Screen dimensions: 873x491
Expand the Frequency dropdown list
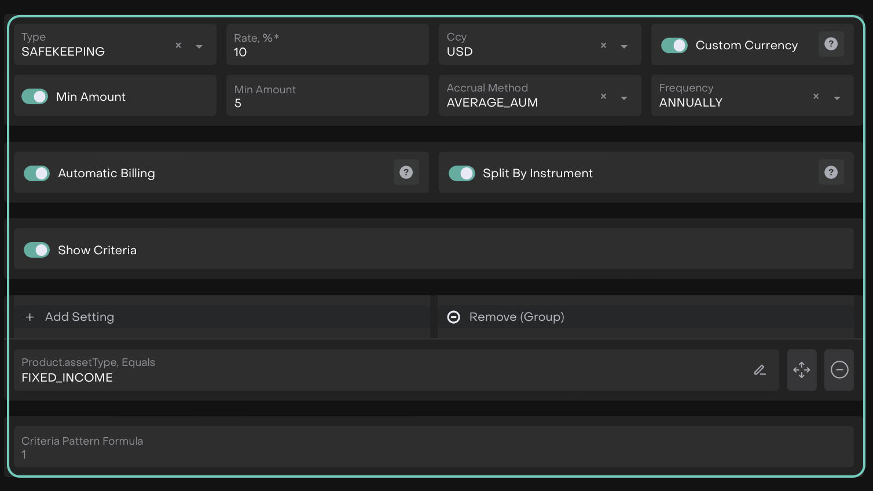click(837, 98)
